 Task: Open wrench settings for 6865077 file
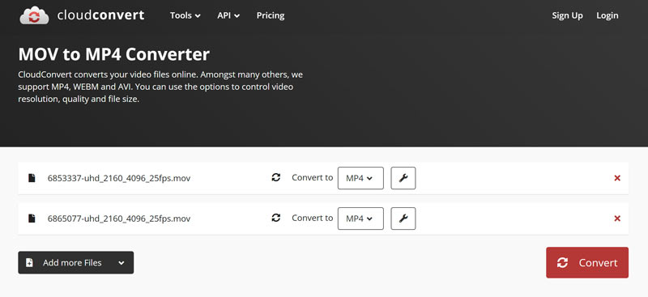(x=403, y=219)
